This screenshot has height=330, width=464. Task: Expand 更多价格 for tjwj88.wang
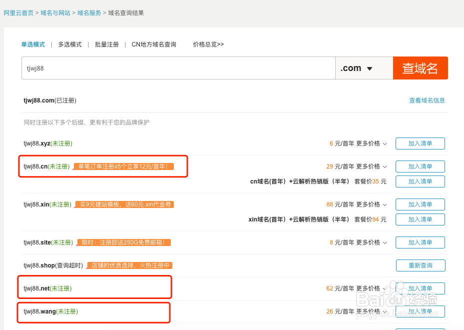pyautogui.click(x=372, y=311)
